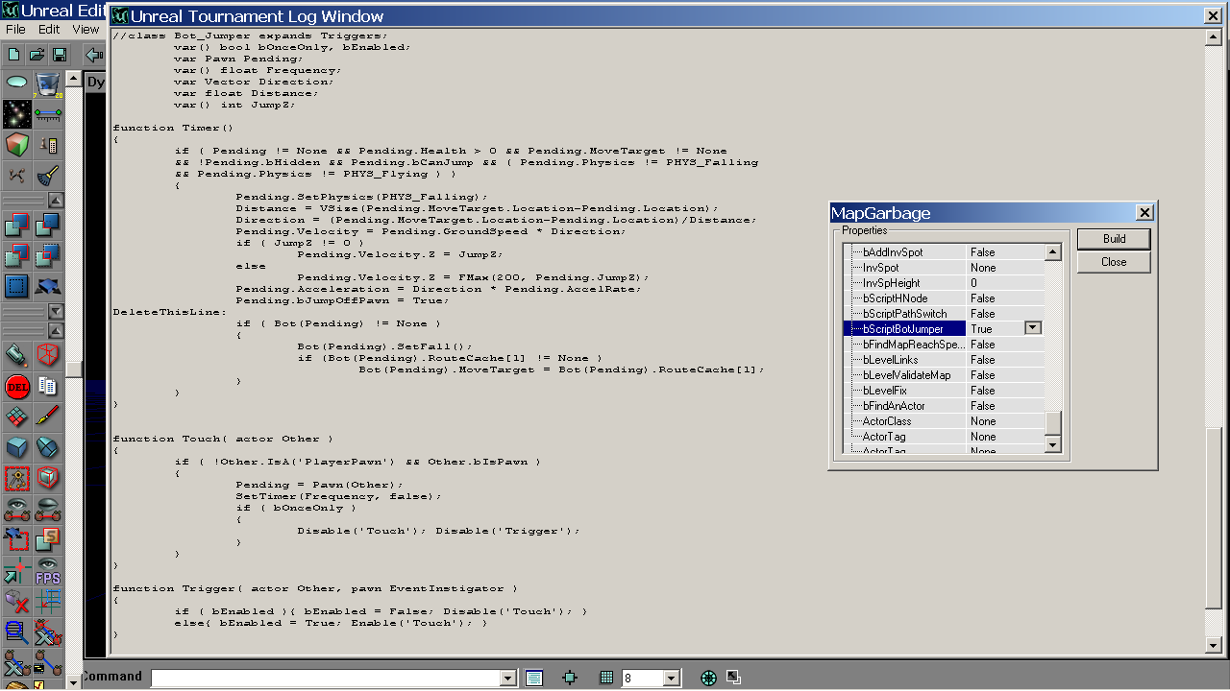
Task: Toggle the grid snap icon in bottom bar
Action: 606,678
